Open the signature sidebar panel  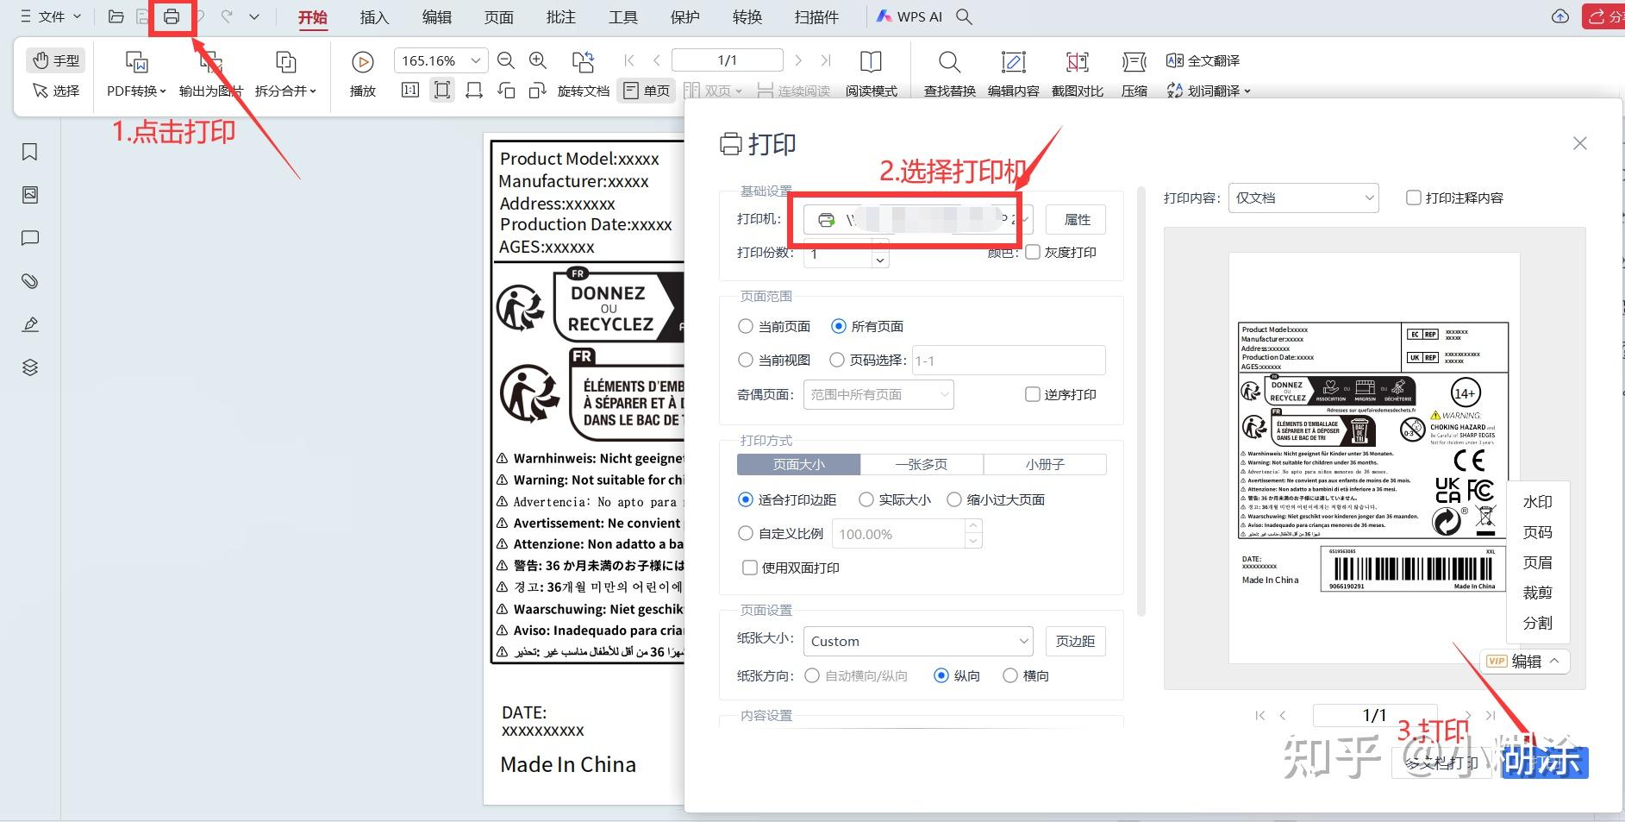(30, 324)
